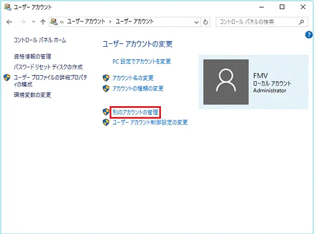Click the ローカル アカウント label
This screenshot has height=234, width=314.
pos(272,83)
